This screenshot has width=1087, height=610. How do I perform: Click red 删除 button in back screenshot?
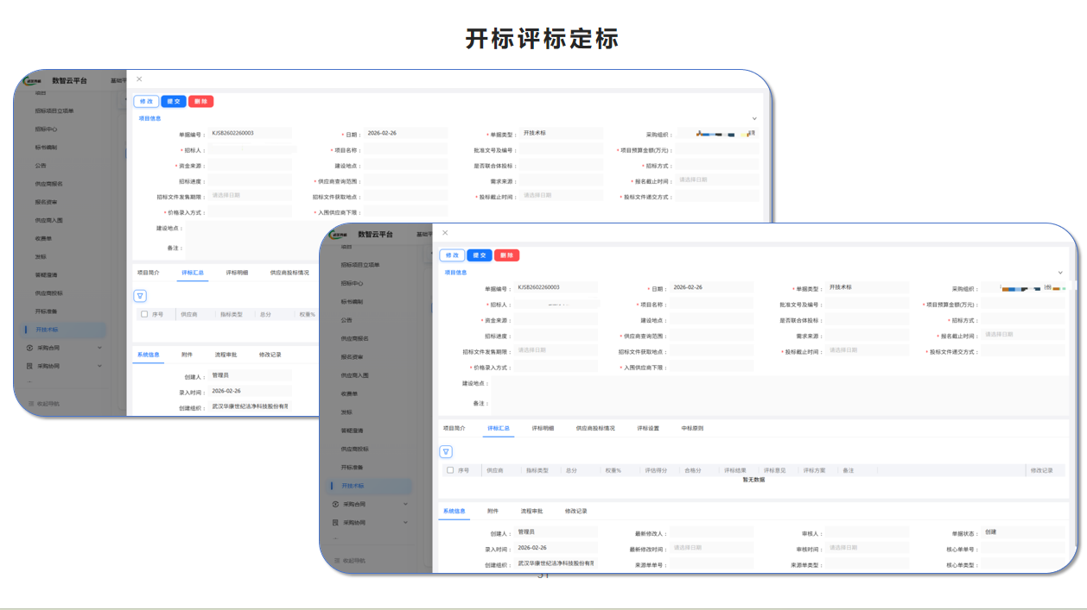pyautogui.click(x=201, y=101)
